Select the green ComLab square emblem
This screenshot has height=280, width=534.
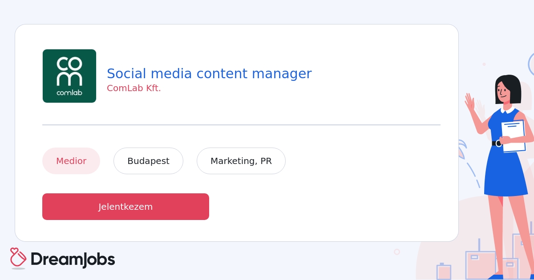[x=69, y=76]
